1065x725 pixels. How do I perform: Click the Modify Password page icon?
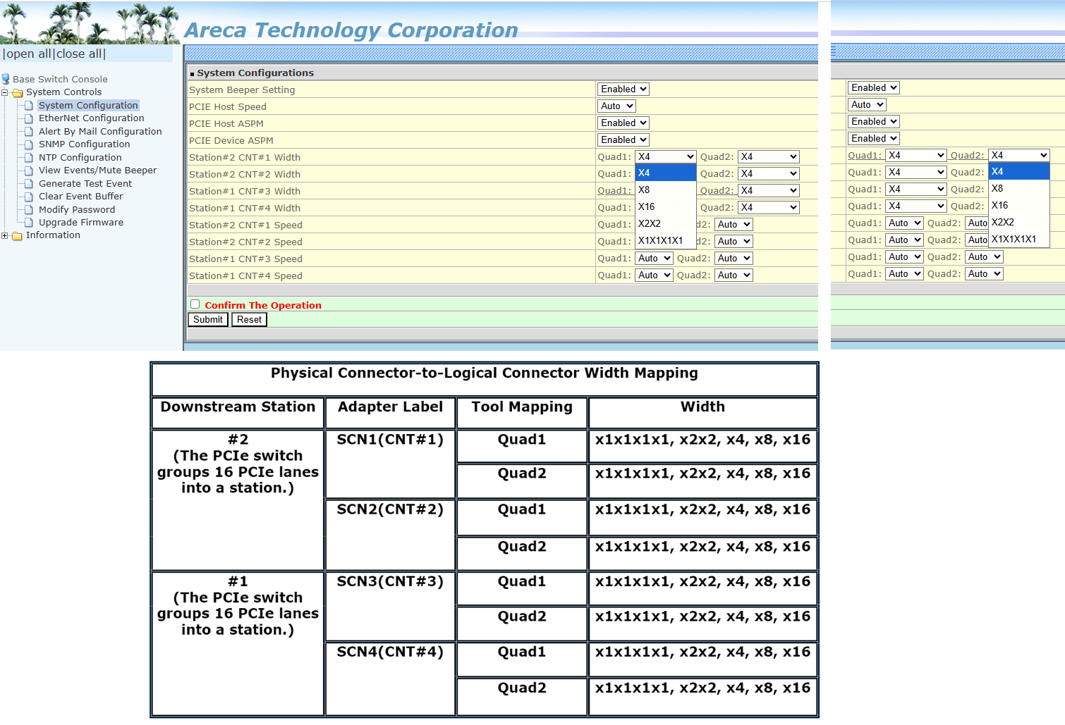coord(29,210)
